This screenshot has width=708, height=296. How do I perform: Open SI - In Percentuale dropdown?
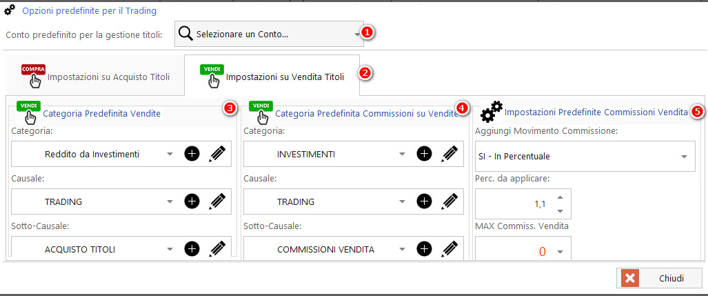tap(683, 157)
